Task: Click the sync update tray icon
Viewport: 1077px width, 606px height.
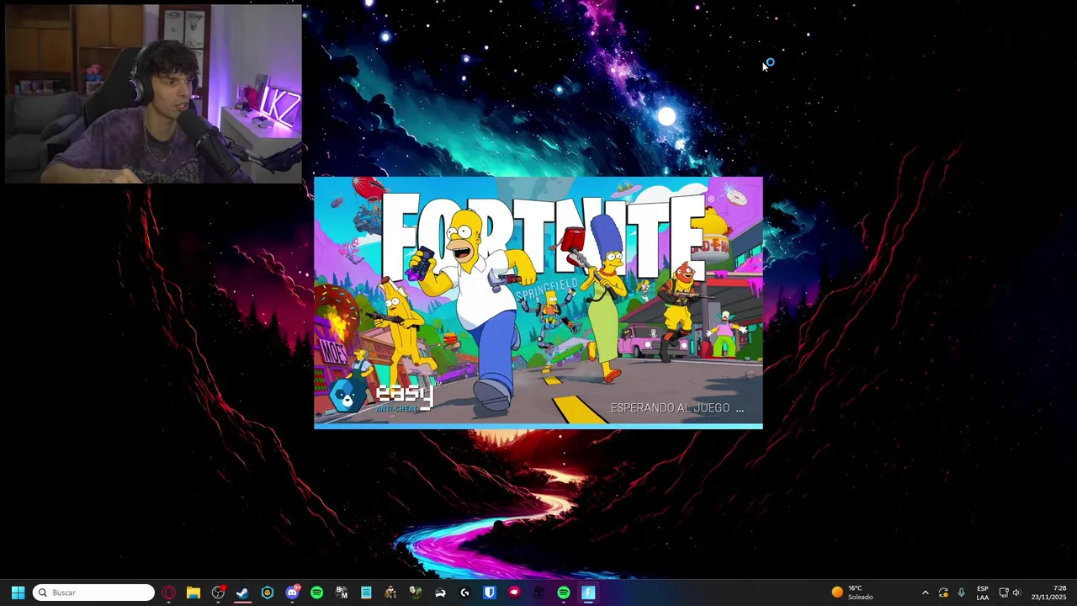Action: 943,593
